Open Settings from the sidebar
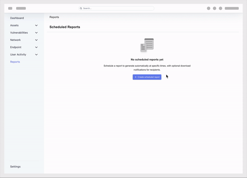The image size is (247, 178). 15,166
